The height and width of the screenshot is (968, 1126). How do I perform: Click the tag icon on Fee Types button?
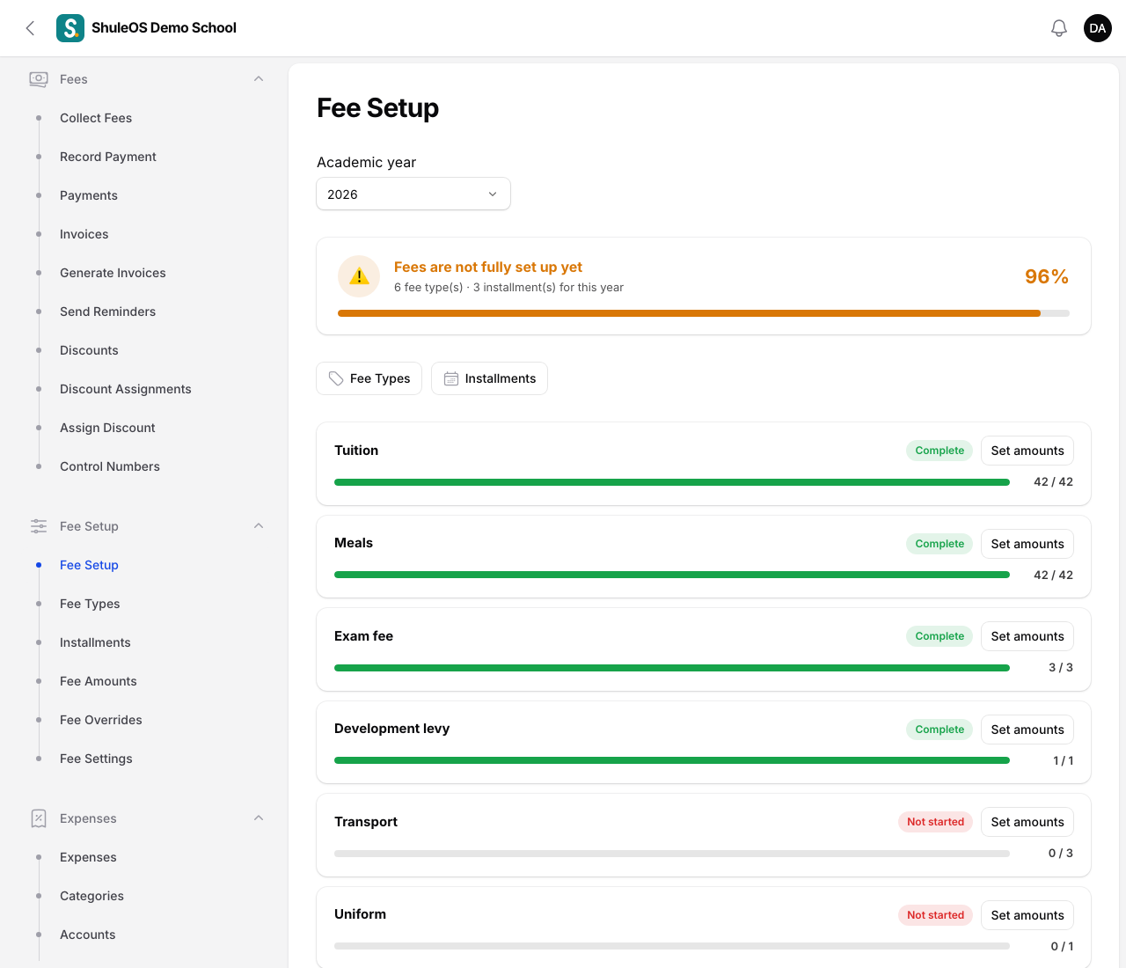[x=336, y=378]
